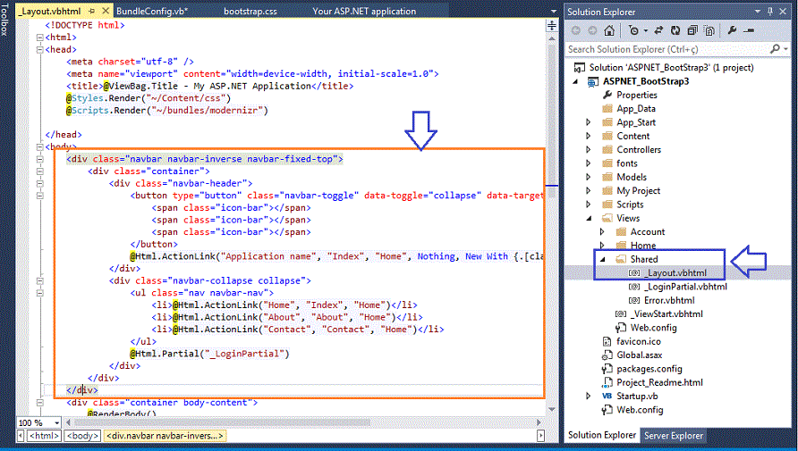Click the split-editor handle above the scrollbar

(552, 25)
